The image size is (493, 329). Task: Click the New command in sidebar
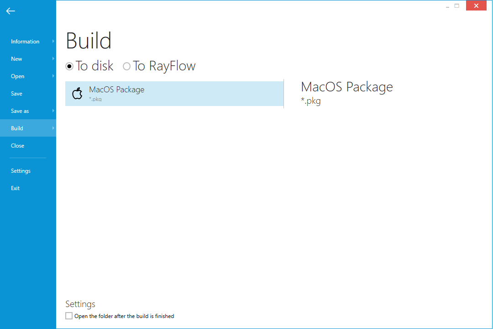16,58
